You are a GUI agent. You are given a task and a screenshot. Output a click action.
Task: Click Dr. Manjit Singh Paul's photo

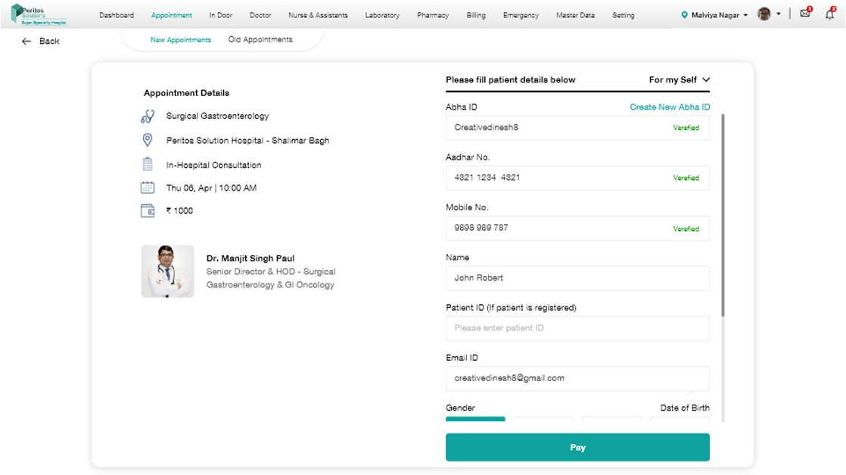tap(167, 271)
